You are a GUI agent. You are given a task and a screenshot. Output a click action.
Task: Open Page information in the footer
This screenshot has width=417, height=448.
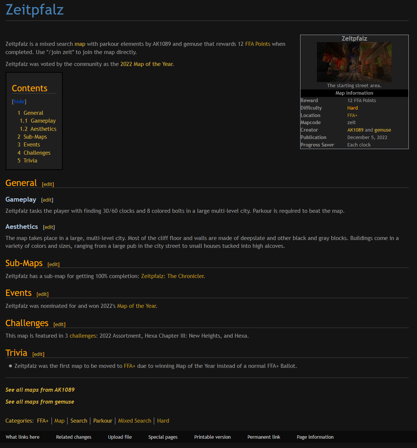coord(315,437)
